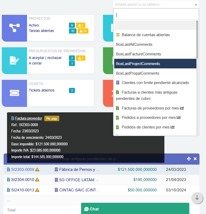Click the invoice icon beside SI2410-0013
The height and width of the screenshot is (214, 206).
[x=9, y=190]
